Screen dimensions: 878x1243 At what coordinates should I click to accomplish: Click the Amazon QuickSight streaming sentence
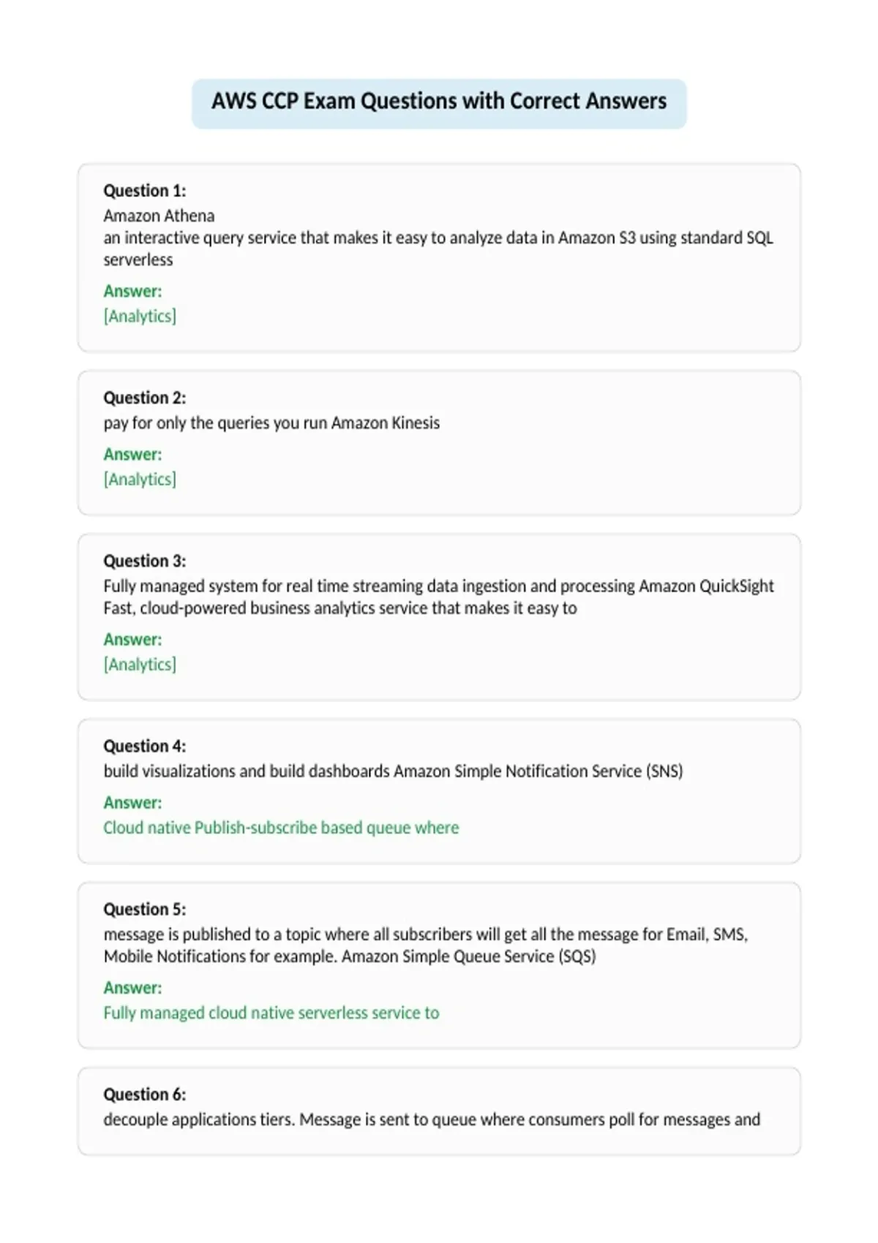point(438,586)
